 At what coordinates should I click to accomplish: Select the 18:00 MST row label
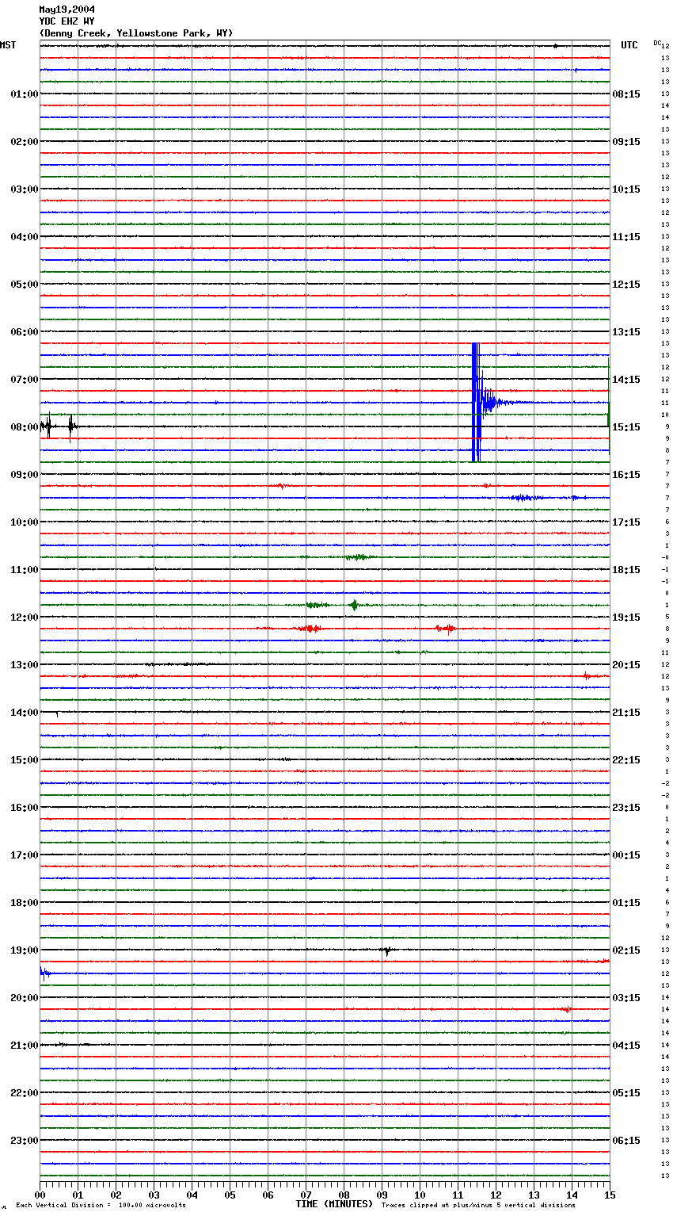click(25, 903)
